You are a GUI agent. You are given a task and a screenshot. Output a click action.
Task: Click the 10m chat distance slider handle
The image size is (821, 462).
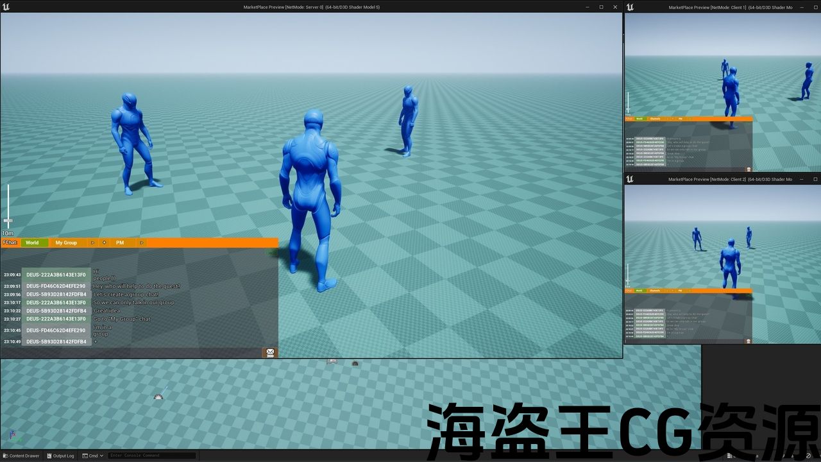click(x=8, y=221)
